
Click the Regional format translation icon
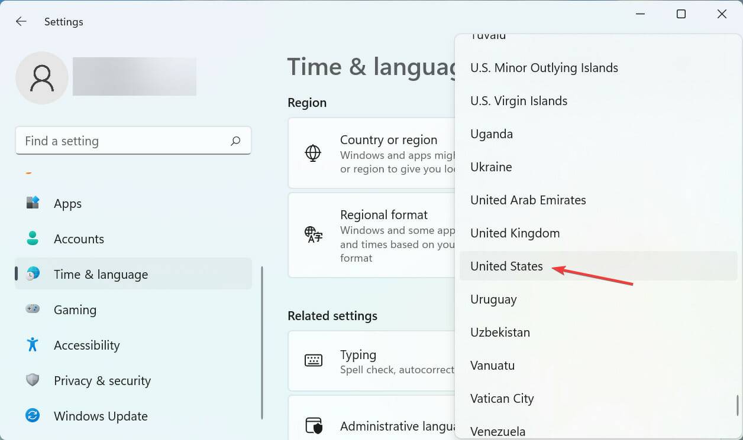coord(312,234)
